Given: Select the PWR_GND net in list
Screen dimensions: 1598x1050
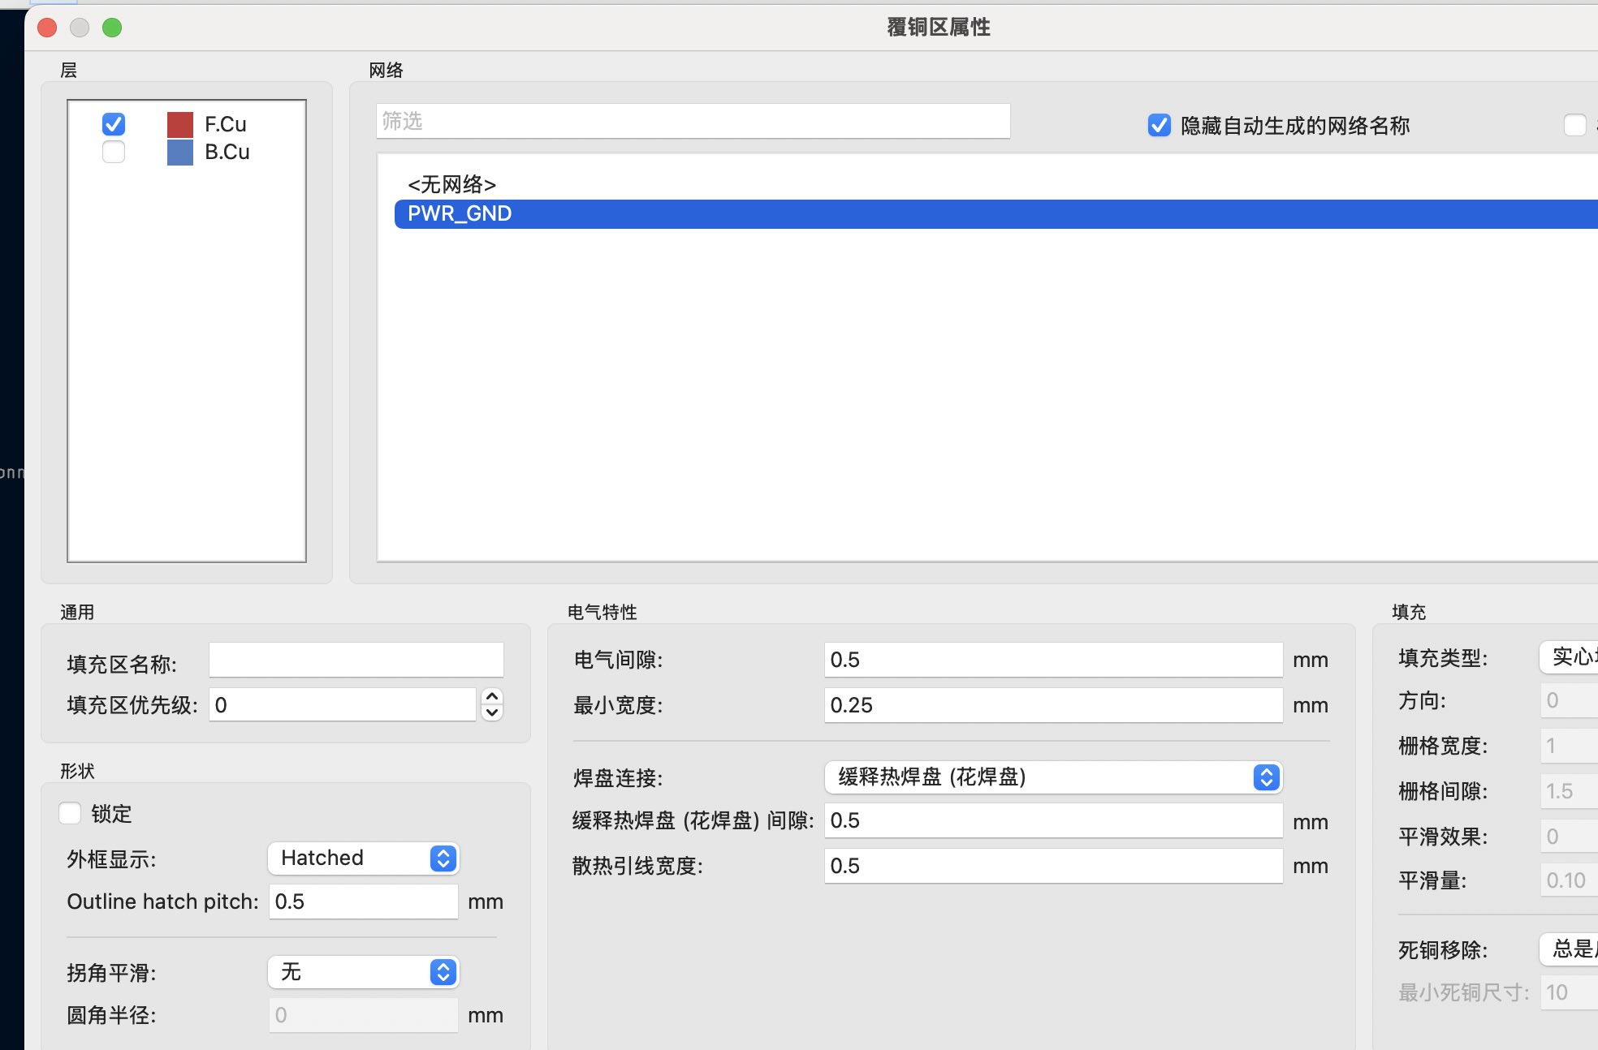Looking at the screenshot, I should [460, 214].
